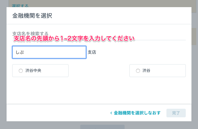
Task: Click the 支店名を検索する section heading
Action: (x=30, y=33)
